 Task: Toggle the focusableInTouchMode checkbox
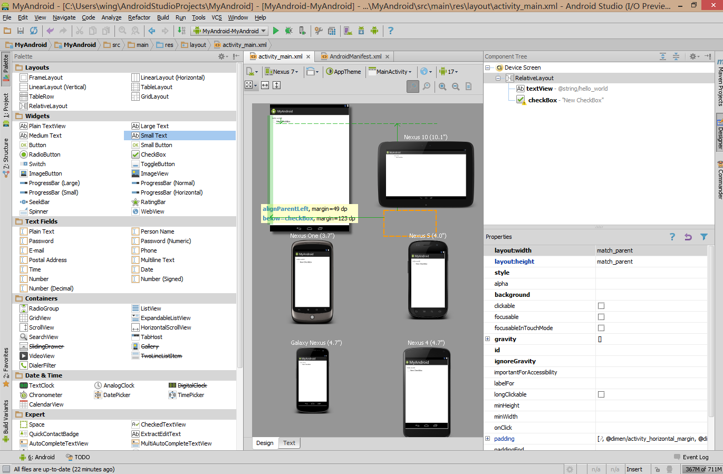[601, 328]
